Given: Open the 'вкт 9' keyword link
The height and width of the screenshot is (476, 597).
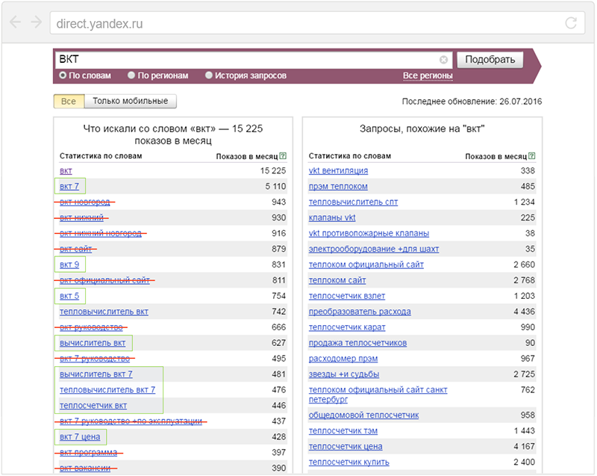Looking at the screenshot, I should [x=69, y=265].
